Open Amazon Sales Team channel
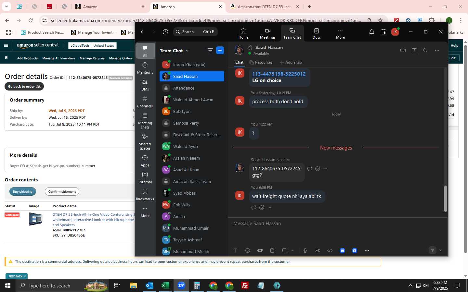 (x=192, y=181)
